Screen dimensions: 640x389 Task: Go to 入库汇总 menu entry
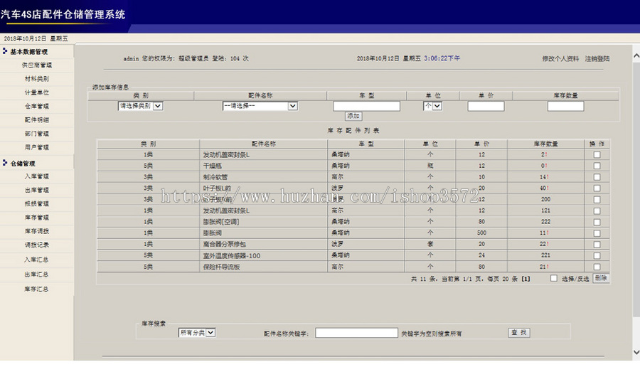[36, 260]
